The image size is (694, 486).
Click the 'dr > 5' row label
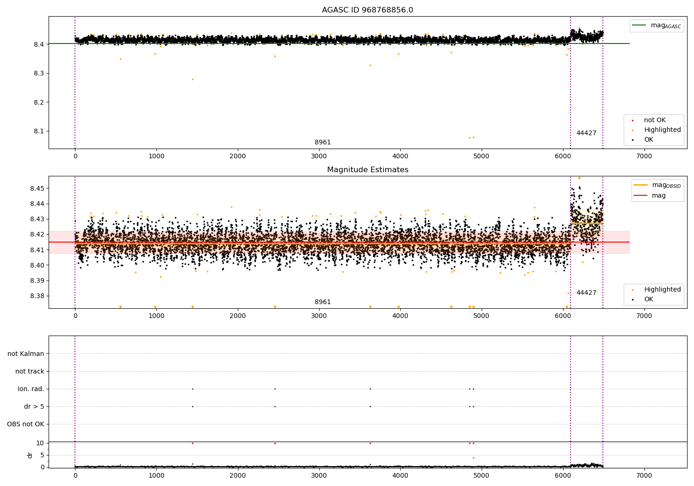(x=34, y=406)
